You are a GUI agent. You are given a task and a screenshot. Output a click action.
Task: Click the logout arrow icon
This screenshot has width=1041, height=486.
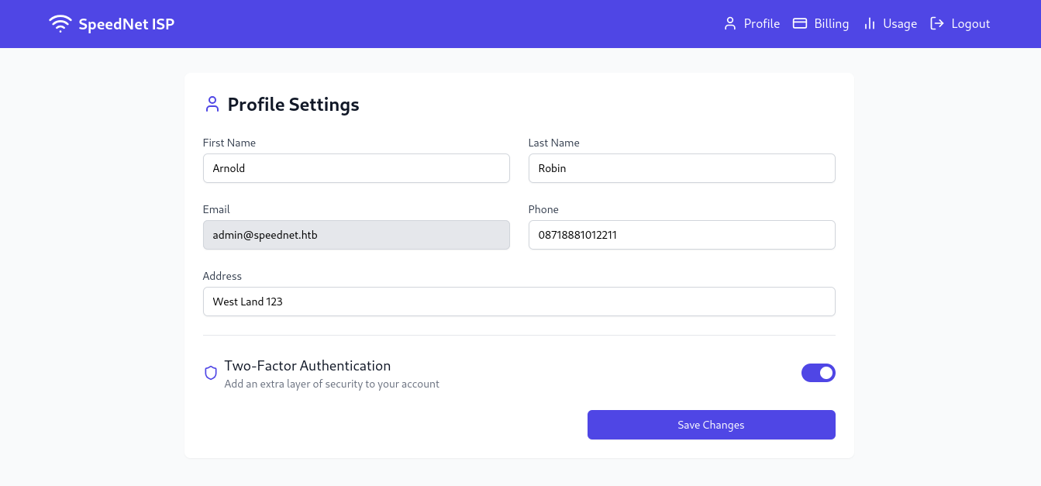point(937,24)
